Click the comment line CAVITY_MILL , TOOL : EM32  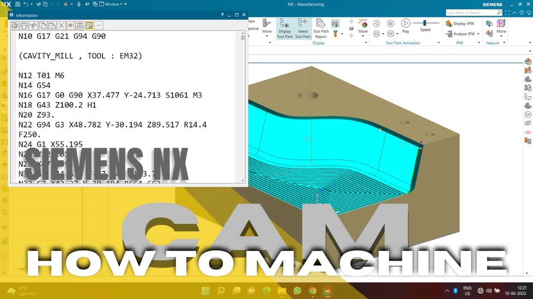click(80, 56)
